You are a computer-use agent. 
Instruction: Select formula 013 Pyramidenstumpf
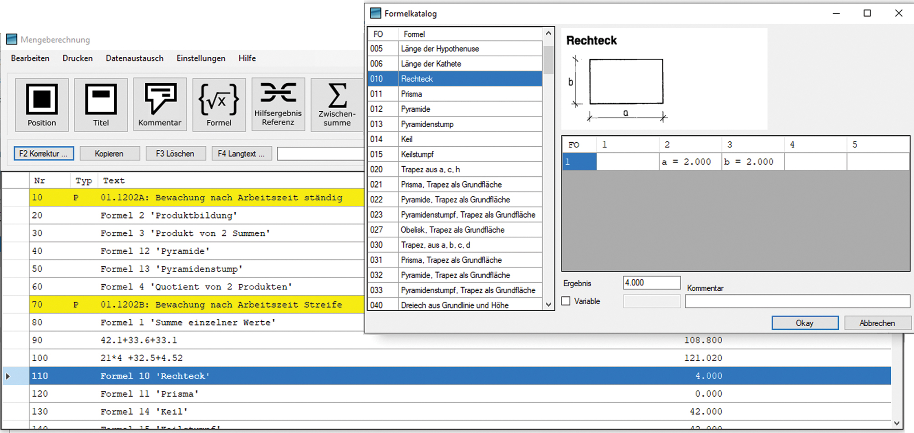(x=455, y=124)
